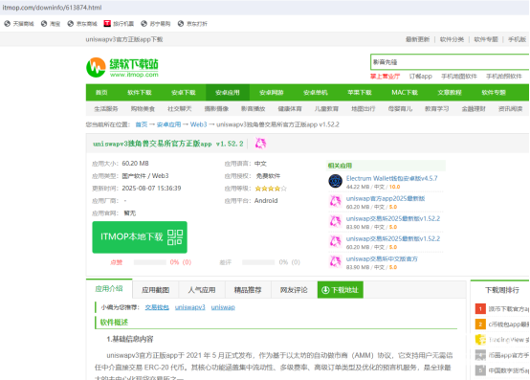The height and width of the screenshot is (380, 530).
Task: Click the uniswapv3 recommended tag link
Action: (x=190, y=307)
